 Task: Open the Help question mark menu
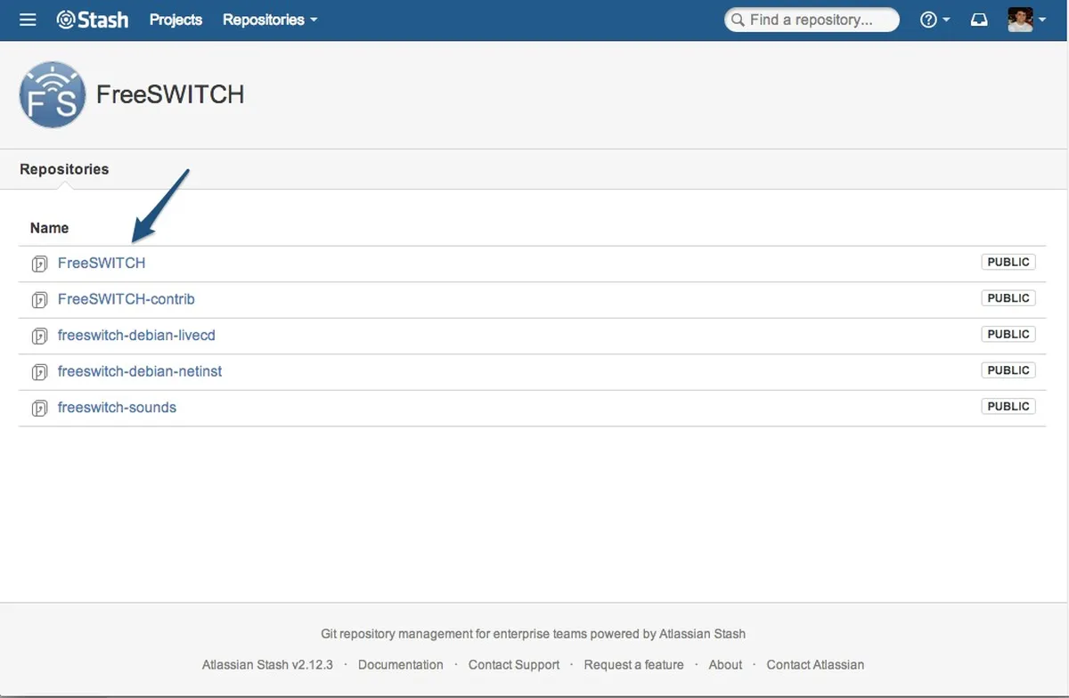point(934,20)
